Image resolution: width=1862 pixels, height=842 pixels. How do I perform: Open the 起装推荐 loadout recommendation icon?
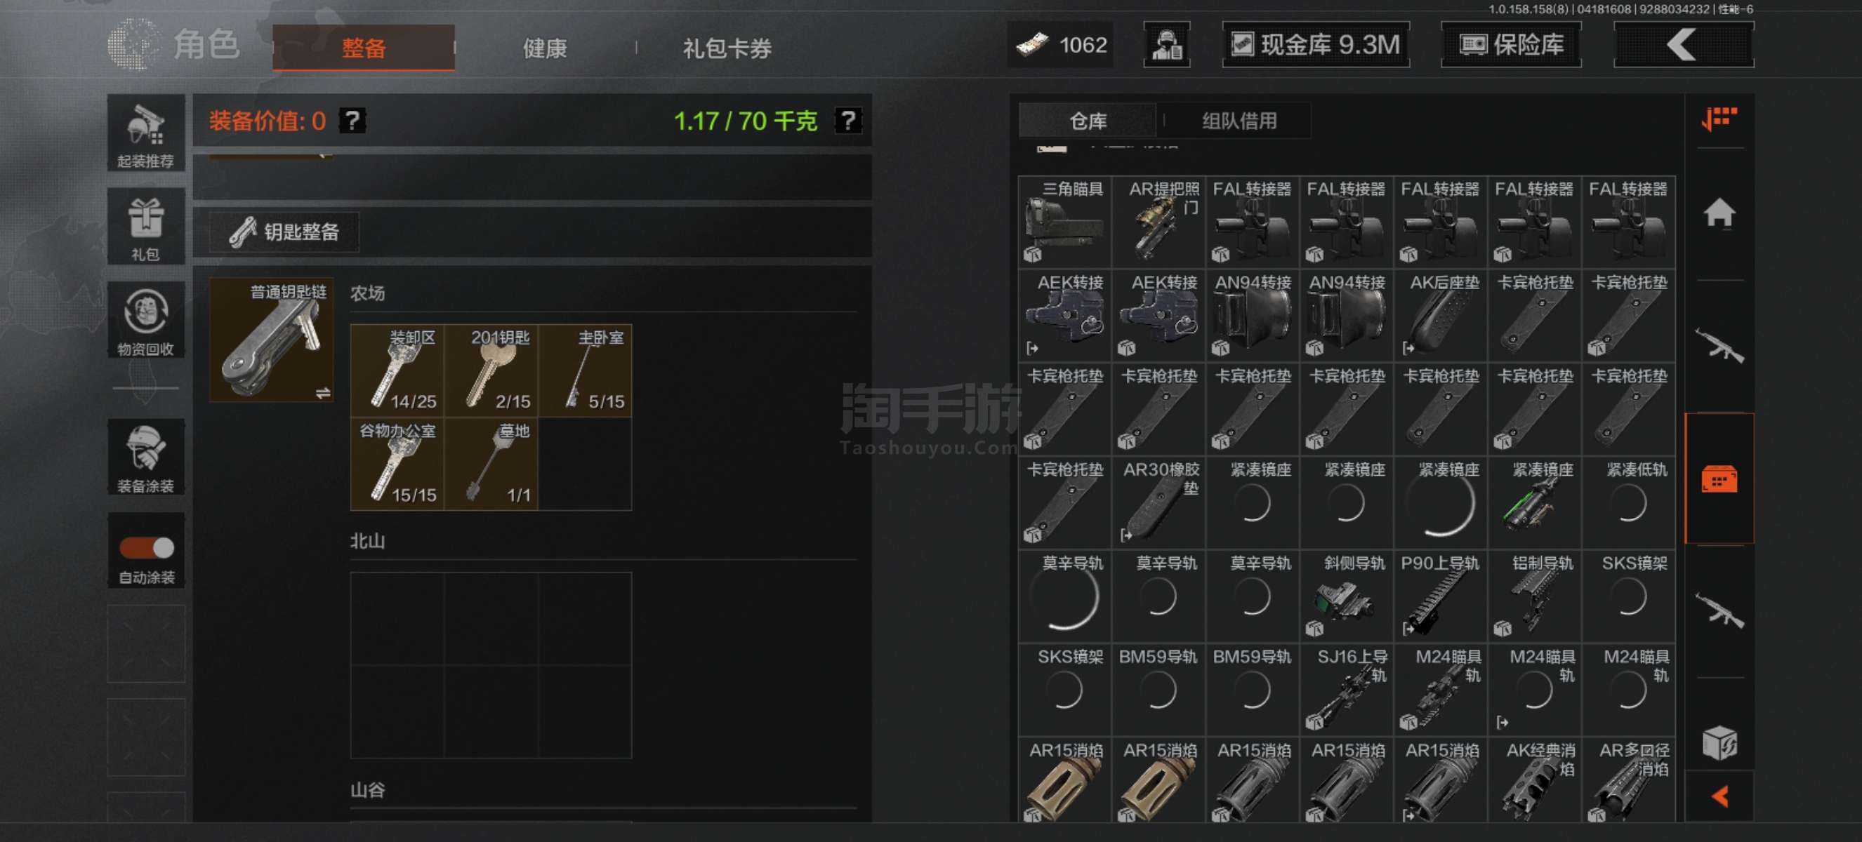146,133
